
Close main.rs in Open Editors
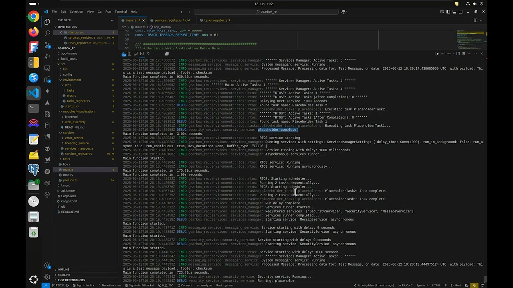point(61,32)
